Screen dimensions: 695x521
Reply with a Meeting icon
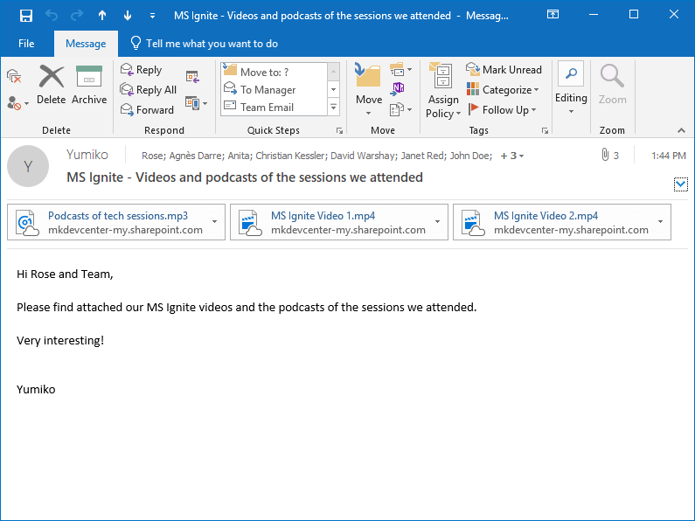pyautogui.click(x=192, y=77)
